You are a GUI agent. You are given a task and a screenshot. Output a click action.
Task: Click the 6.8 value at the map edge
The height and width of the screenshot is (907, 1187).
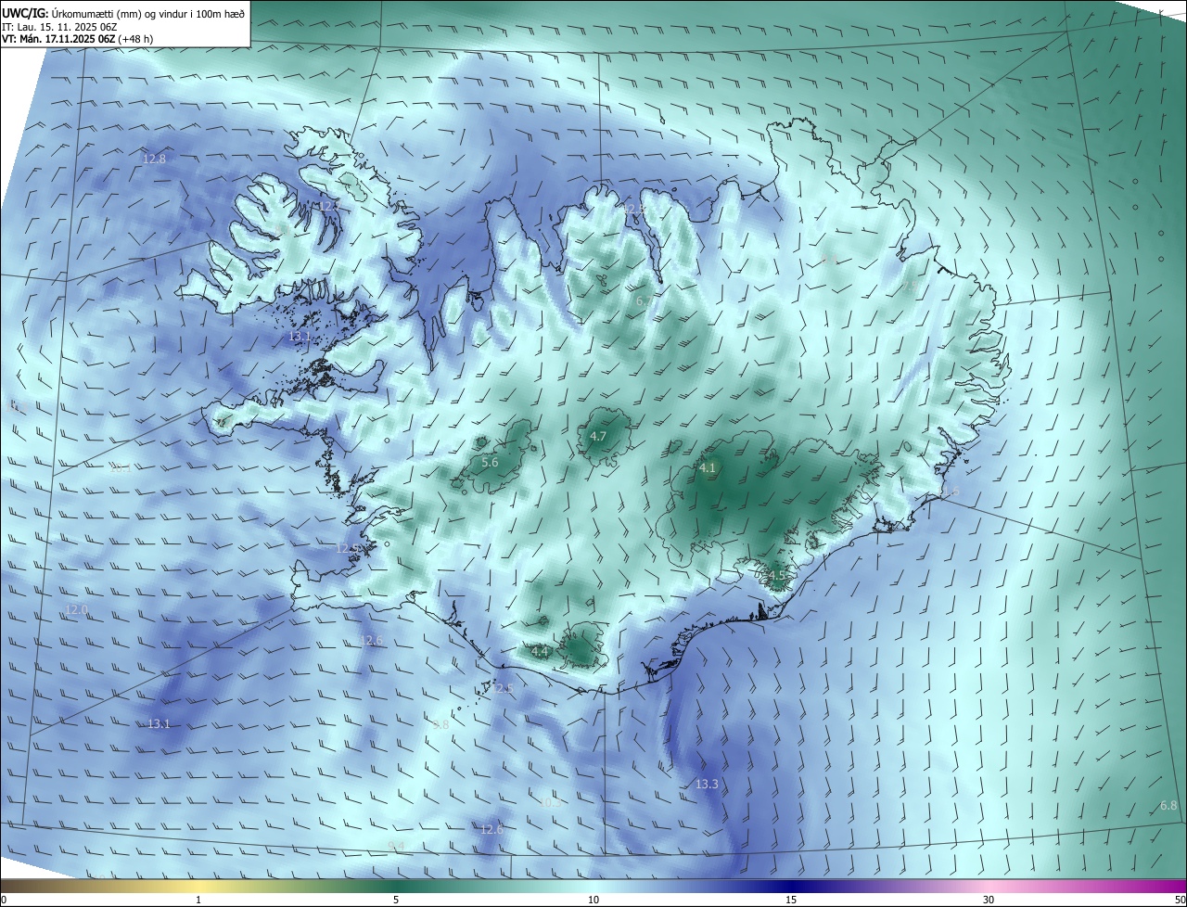1168,805
